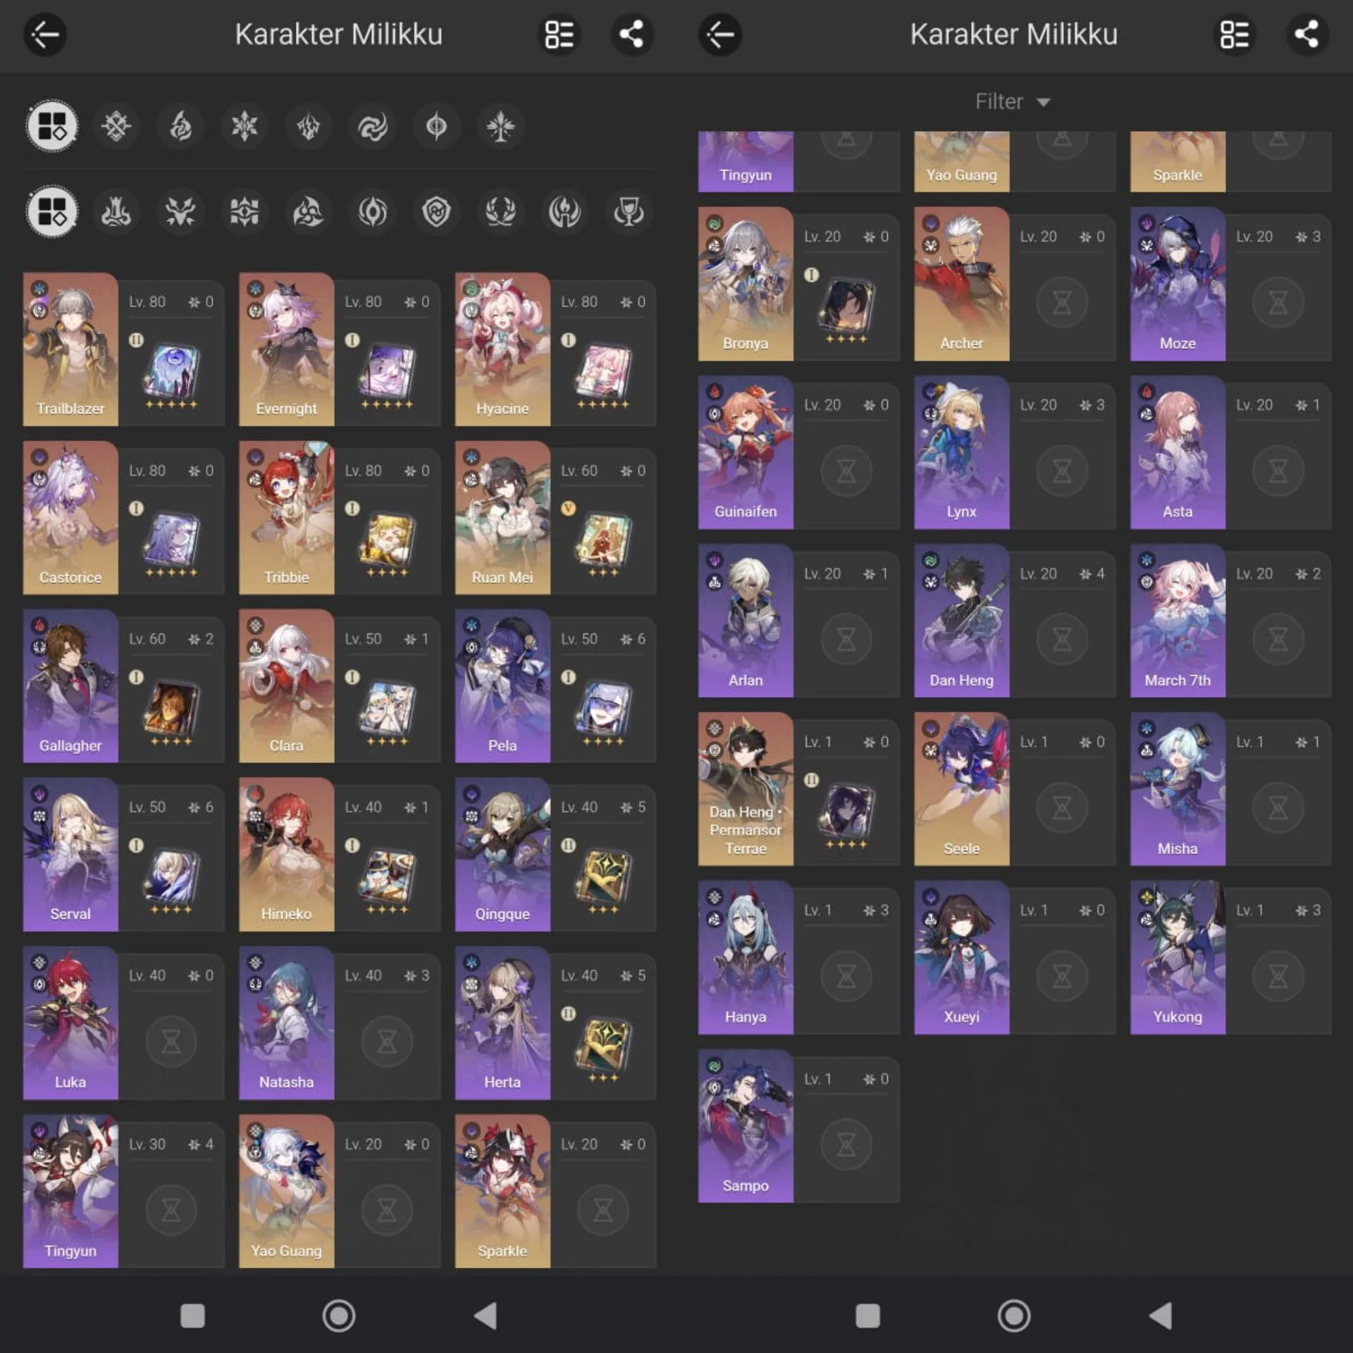Tap Ruan Mei's light cone icon
The image size is (1353, 1353).
pos(603,540)
